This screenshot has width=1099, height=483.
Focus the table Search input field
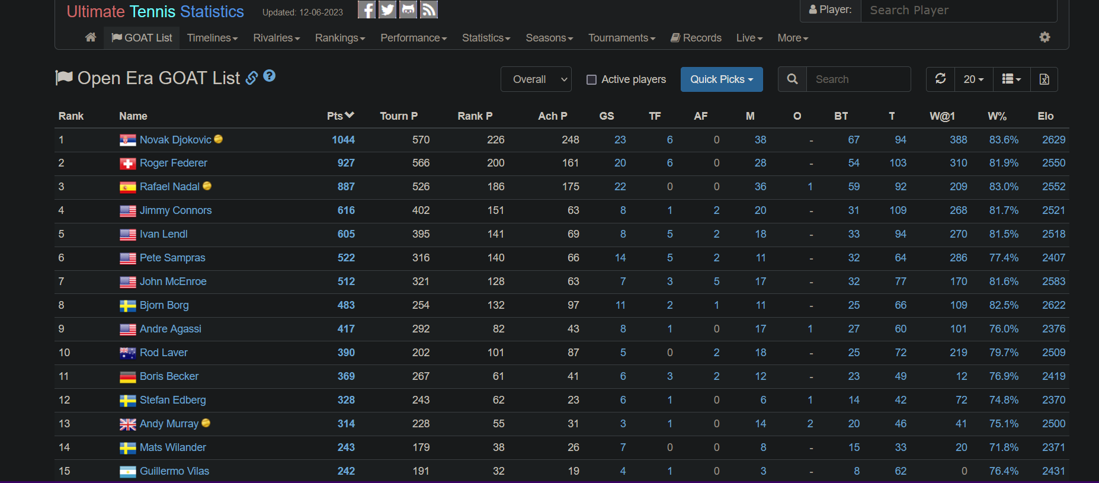click(x=858, y=79)
